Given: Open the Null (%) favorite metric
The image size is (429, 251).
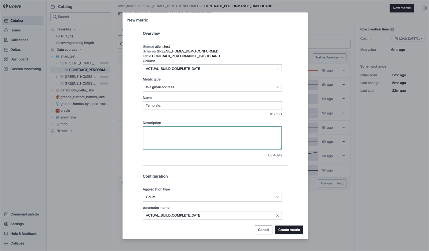Looking at the screenshot, I should tap(66, 36).
